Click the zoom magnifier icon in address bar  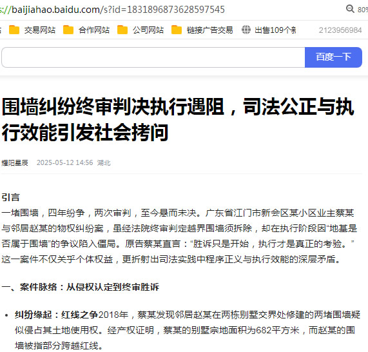coord(350,9)
